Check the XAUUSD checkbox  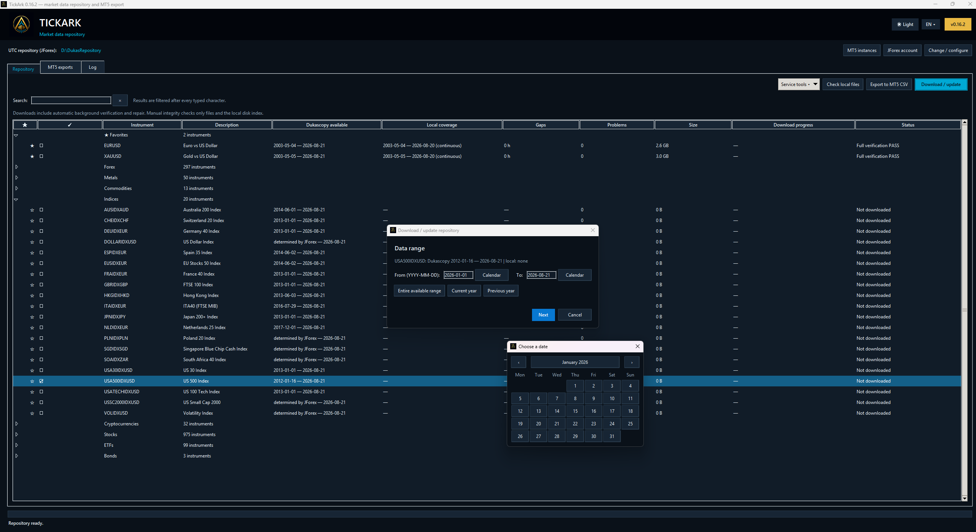click(x=41, y=156)
